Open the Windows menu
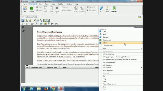The image size is (163, 91). 69,4
